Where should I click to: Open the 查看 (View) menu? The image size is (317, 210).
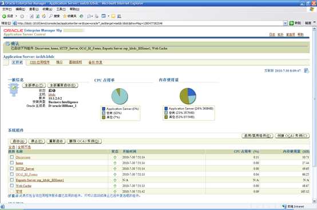point(34,9)
